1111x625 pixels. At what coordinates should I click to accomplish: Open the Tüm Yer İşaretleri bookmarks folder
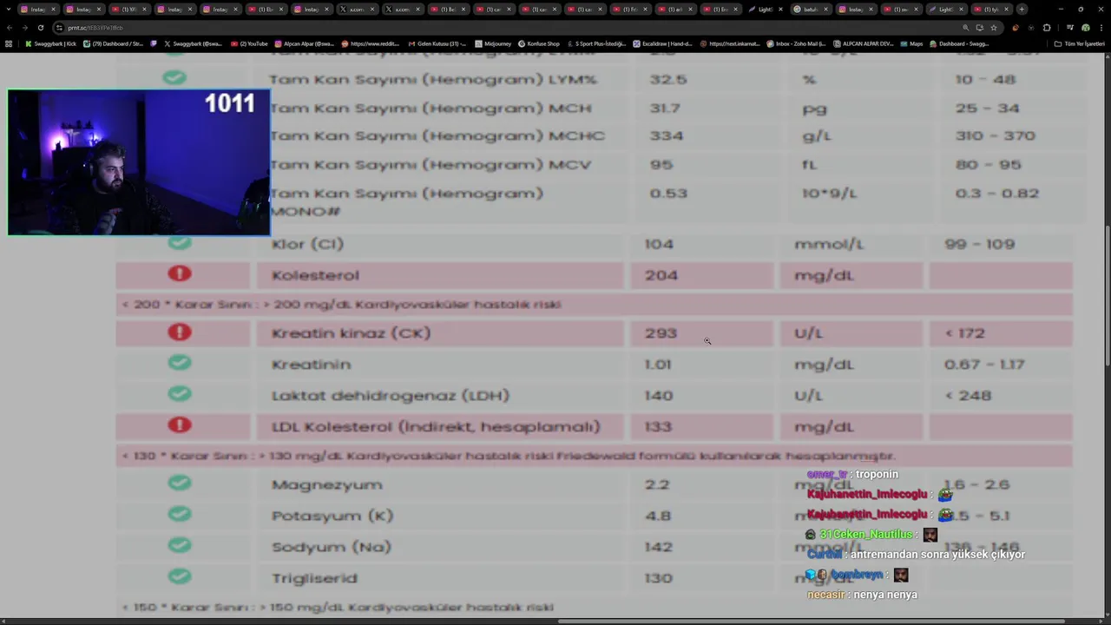[1079, 43]
